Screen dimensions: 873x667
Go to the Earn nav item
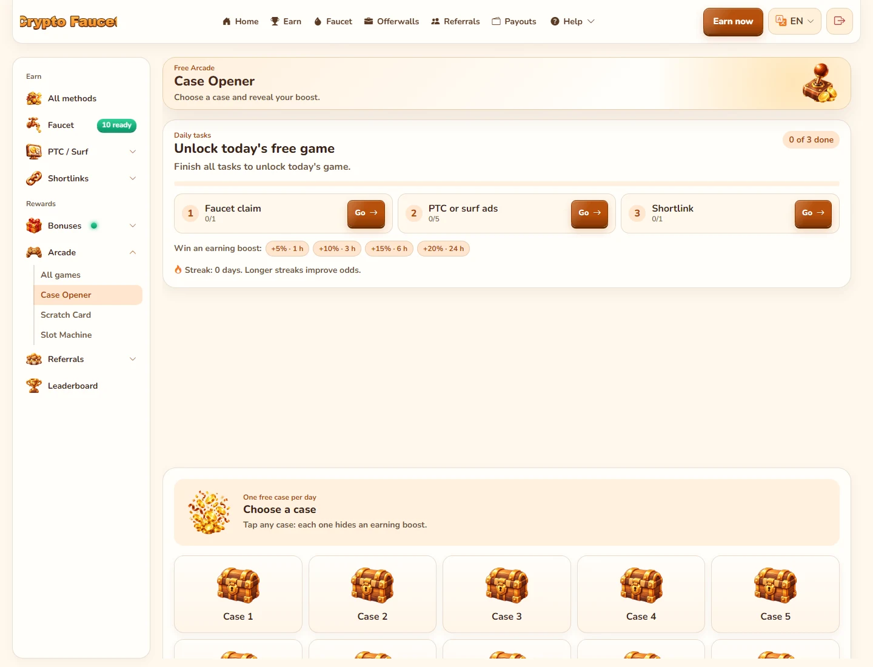(x=286, y=21)
